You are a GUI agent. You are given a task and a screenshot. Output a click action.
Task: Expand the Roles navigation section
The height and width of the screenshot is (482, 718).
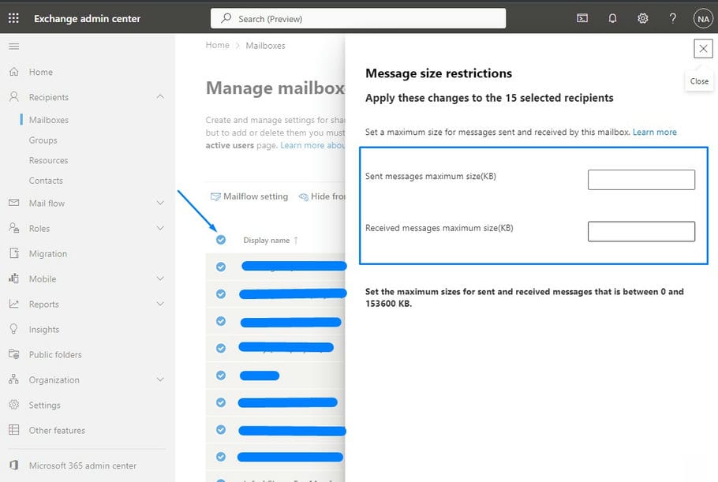point(160,228)
